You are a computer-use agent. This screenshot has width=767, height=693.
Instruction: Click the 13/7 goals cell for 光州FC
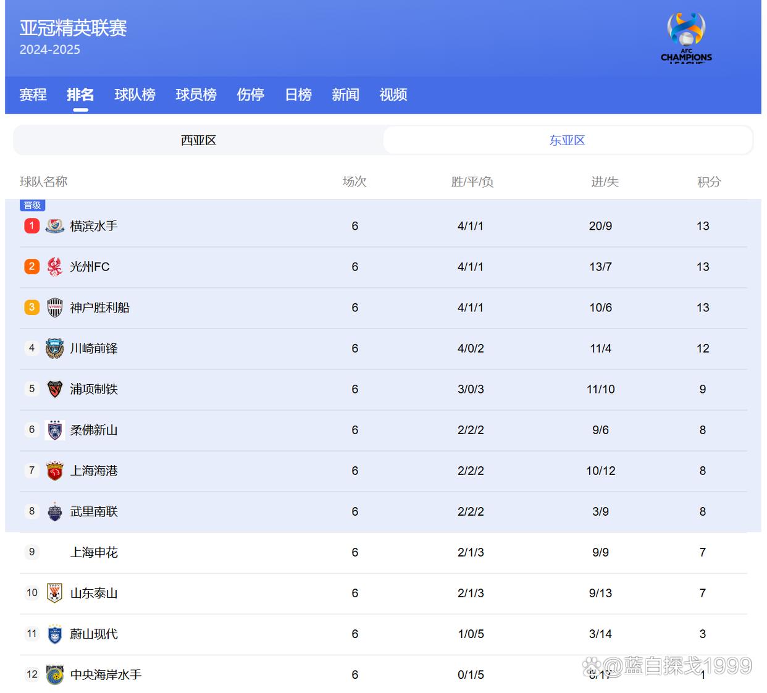pyautogui.click(x=600, y=267)
